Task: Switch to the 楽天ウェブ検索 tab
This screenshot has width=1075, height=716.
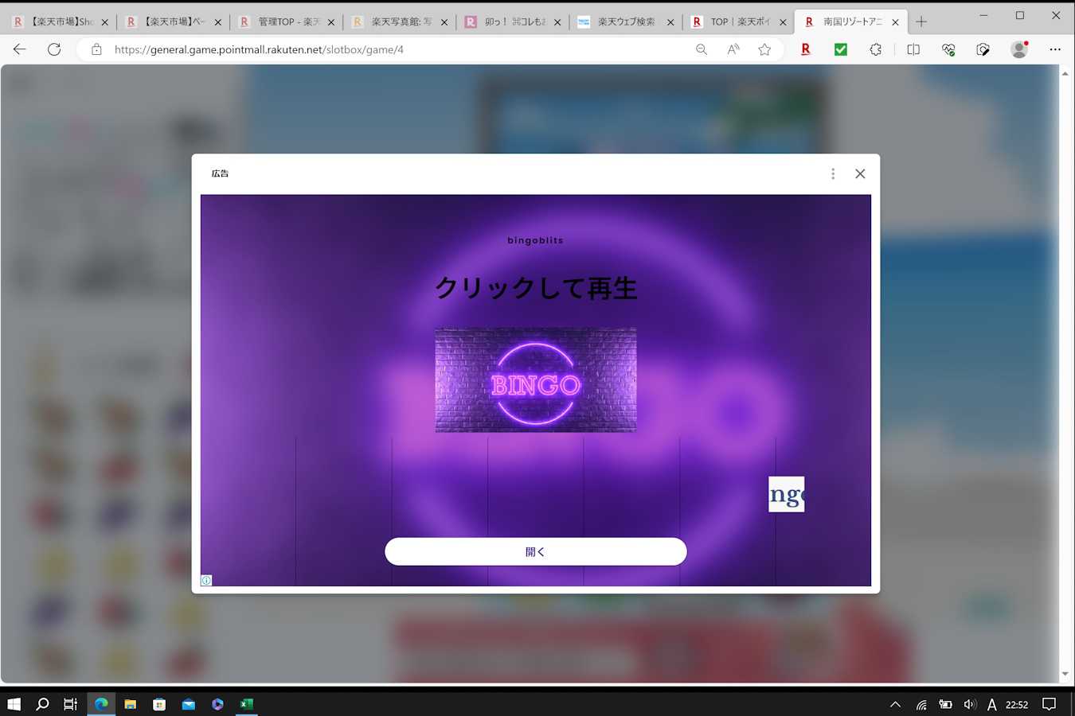Action: coord(625,22)
